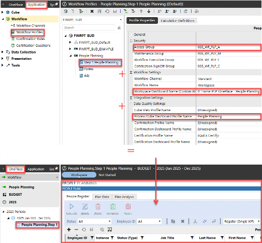Click the Revert icon
This screenshot has width=262, height=243.
click(x=128, y=207)
